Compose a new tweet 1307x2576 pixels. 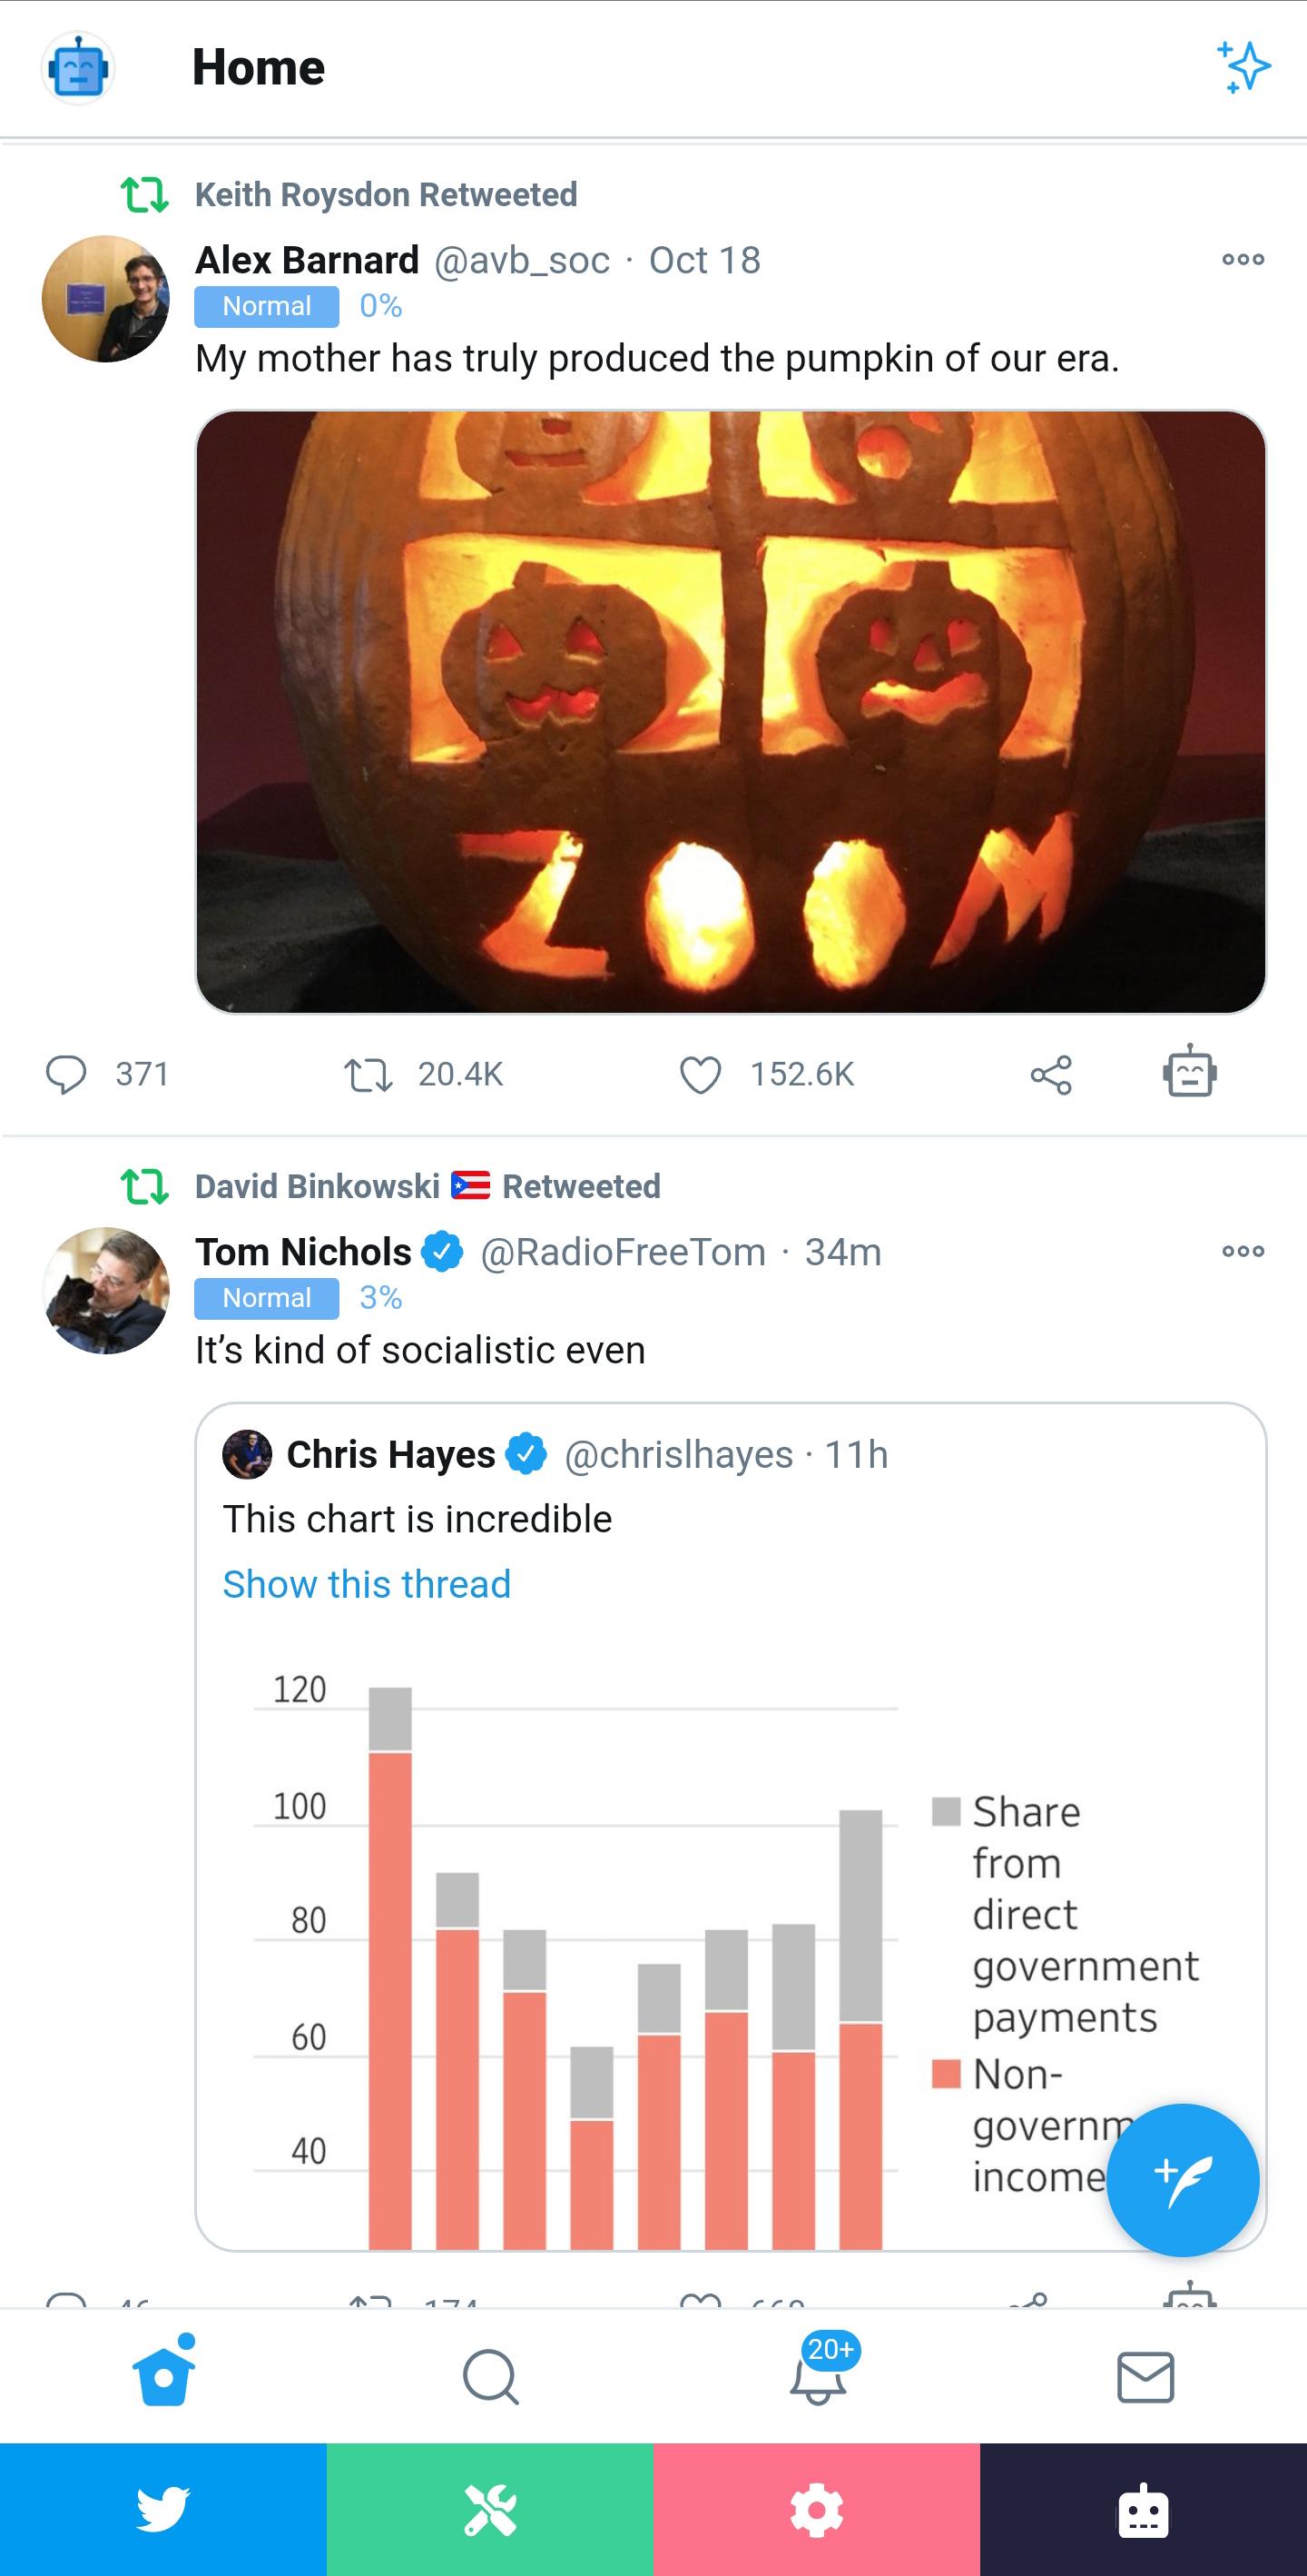1182,2180
